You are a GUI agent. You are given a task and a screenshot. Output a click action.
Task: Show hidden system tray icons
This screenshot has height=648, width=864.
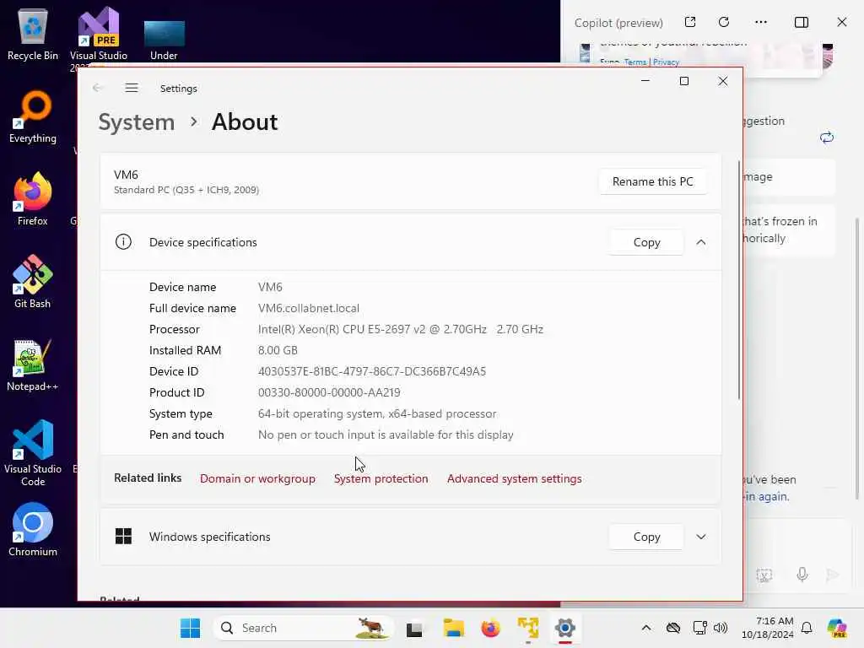click(646, 628)
